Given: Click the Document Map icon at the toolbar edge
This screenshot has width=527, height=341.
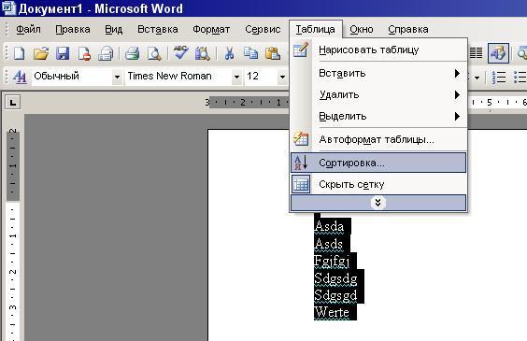Looking at the screenshot, I should (522, 53).
